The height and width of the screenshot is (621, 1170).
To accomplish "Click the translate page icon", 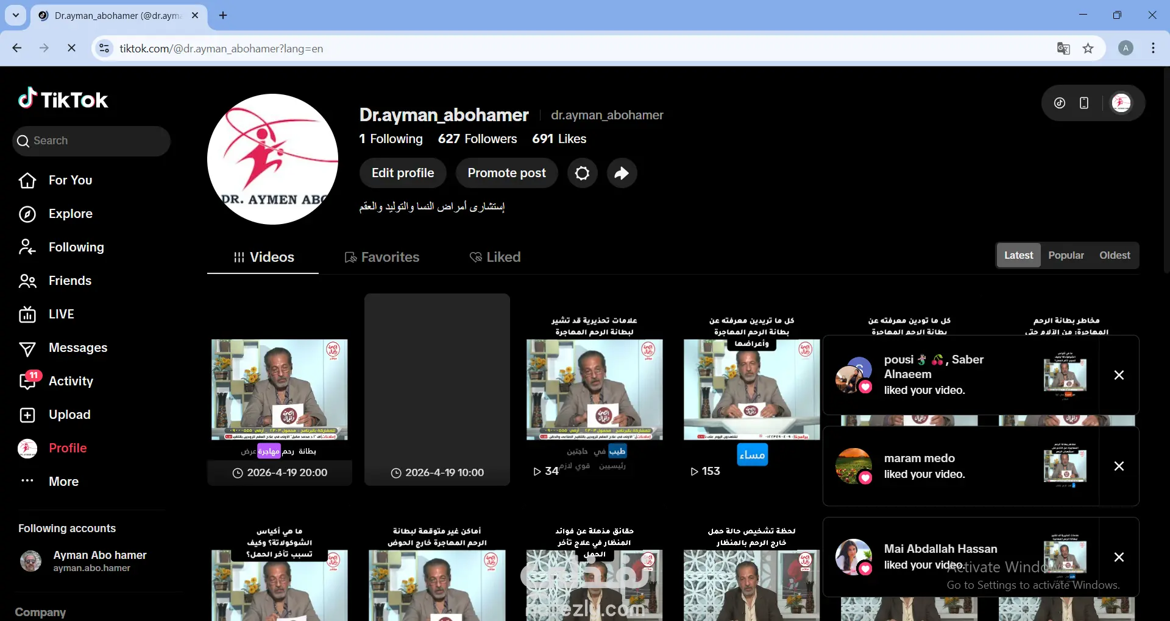I will (1063, 49).
